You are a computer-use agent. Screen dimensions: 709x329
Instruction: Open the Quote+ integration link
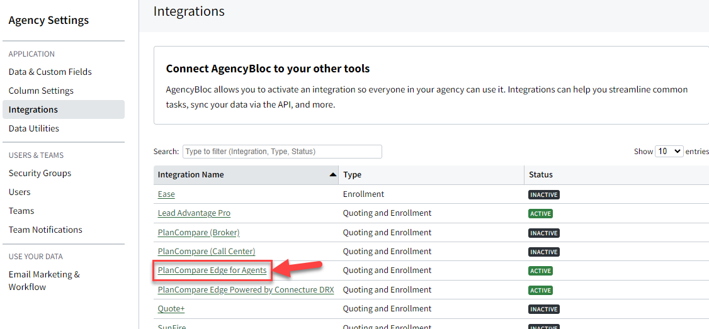(171, 309)
